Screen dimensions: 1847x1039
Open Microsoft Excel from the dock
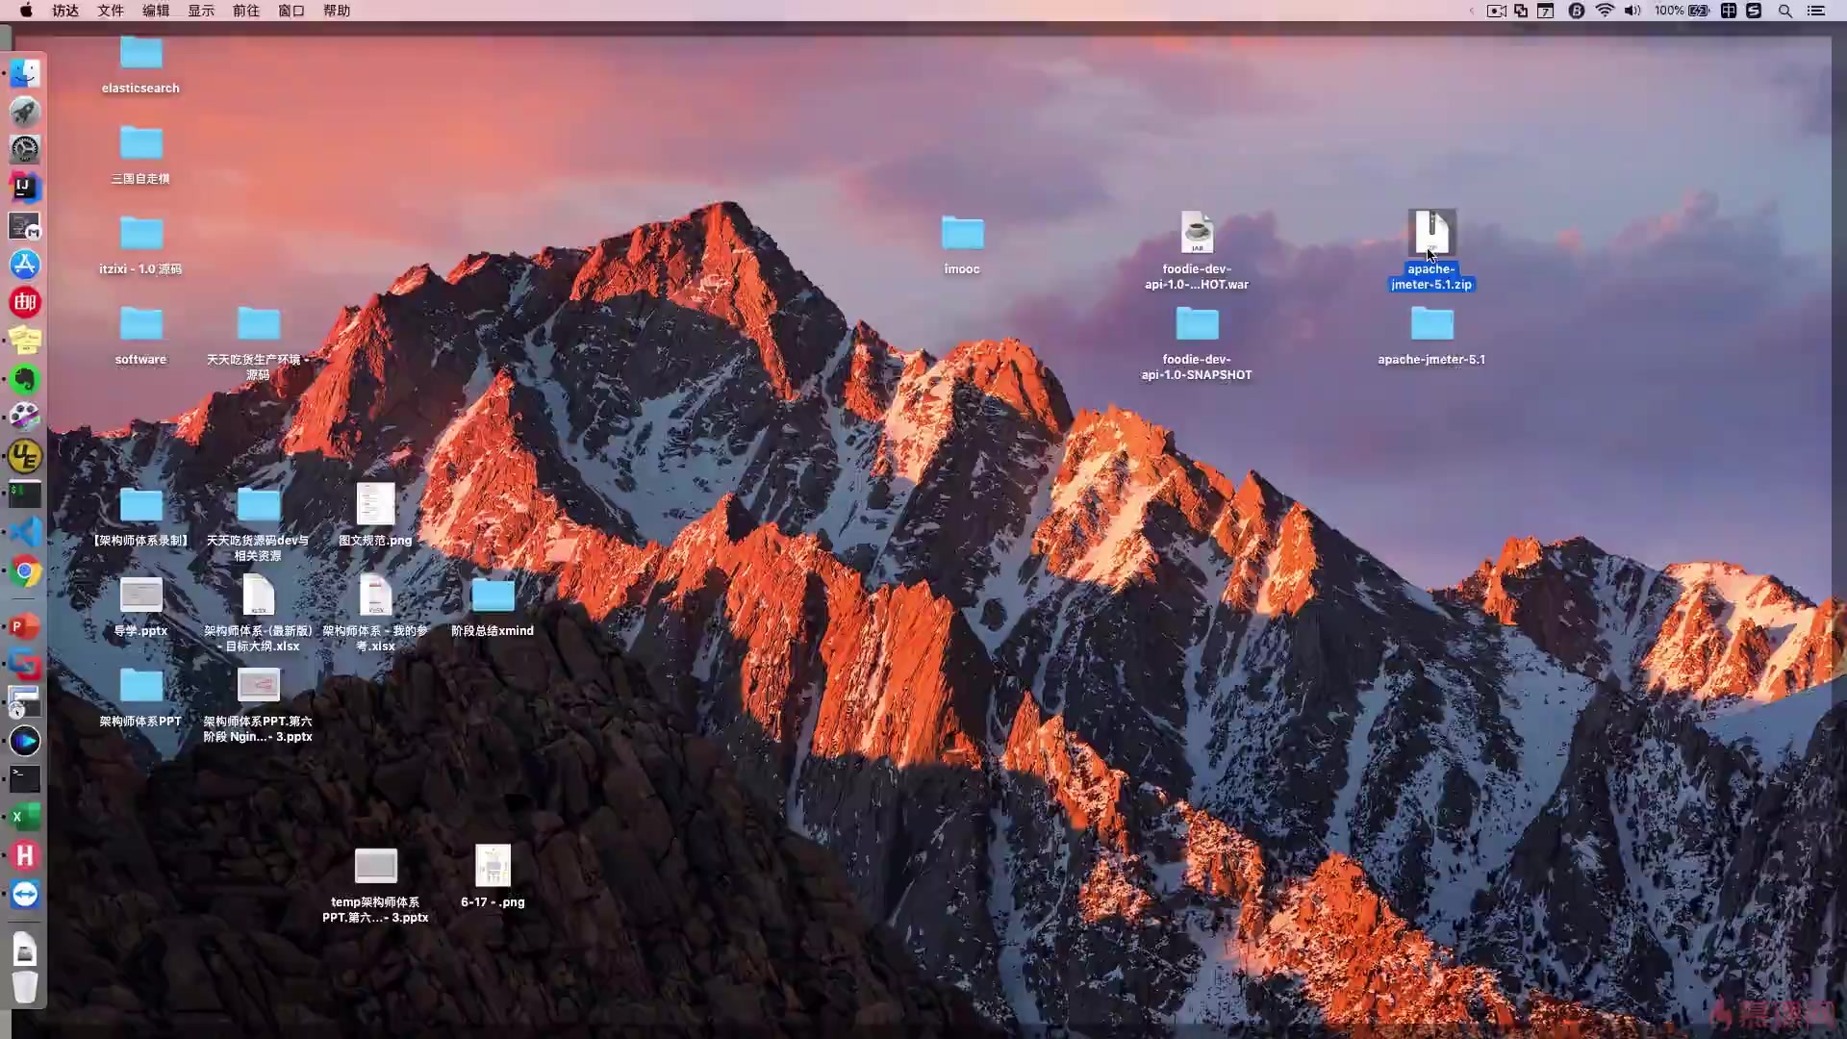[x=25, y=817]
